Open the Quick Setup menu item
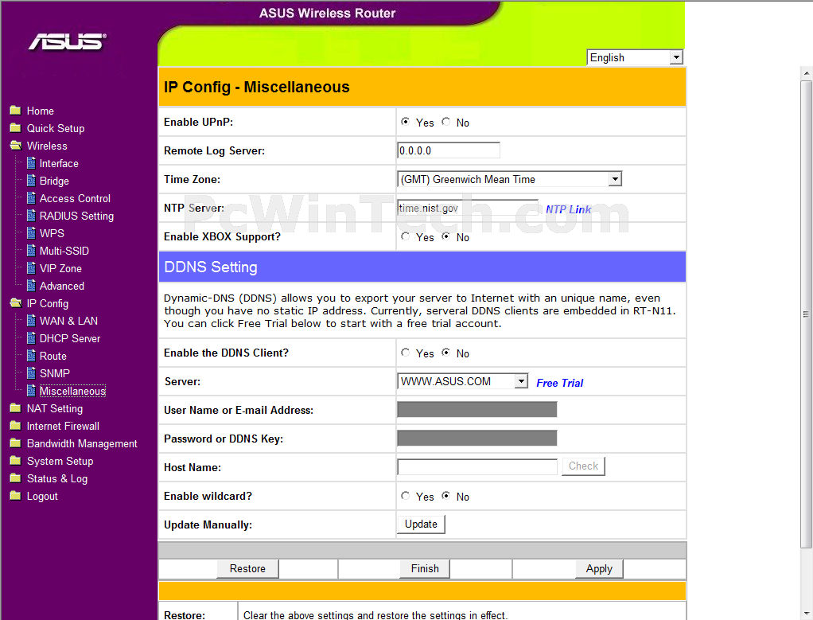Screen dimensions: 813x620 click(56, 128)
